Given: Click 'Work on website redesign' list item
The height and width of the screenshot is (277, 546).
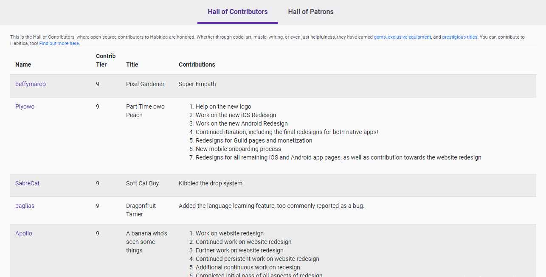Looking at the screenshot, I should click(229, 233).
